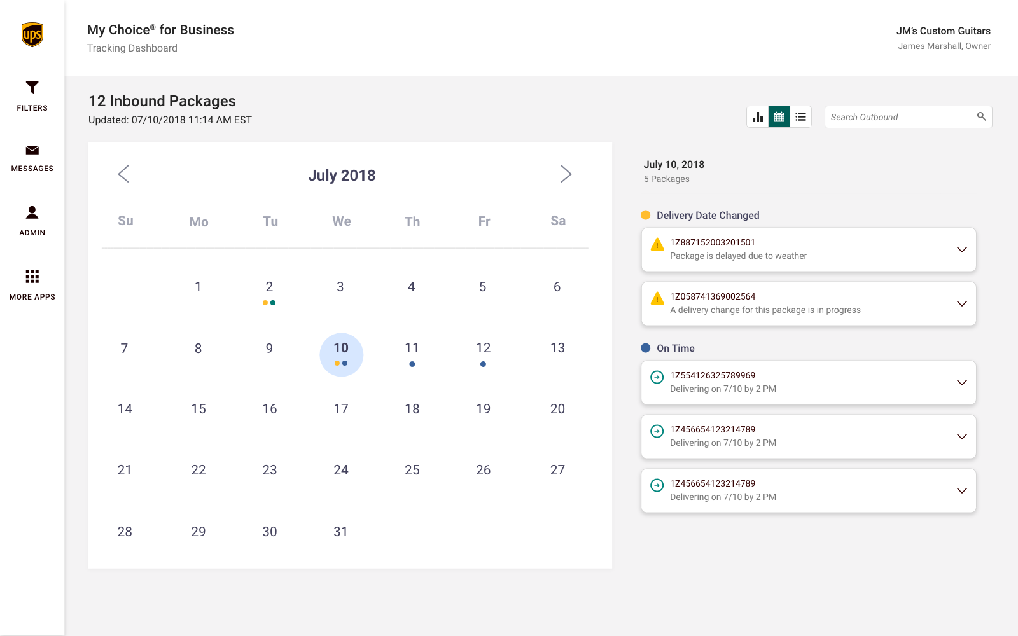Click the 5 Packages count

tap(666, 179)
